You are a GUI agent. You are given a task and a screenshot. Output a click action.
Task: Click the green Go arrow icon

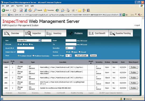tap(124, 15)
